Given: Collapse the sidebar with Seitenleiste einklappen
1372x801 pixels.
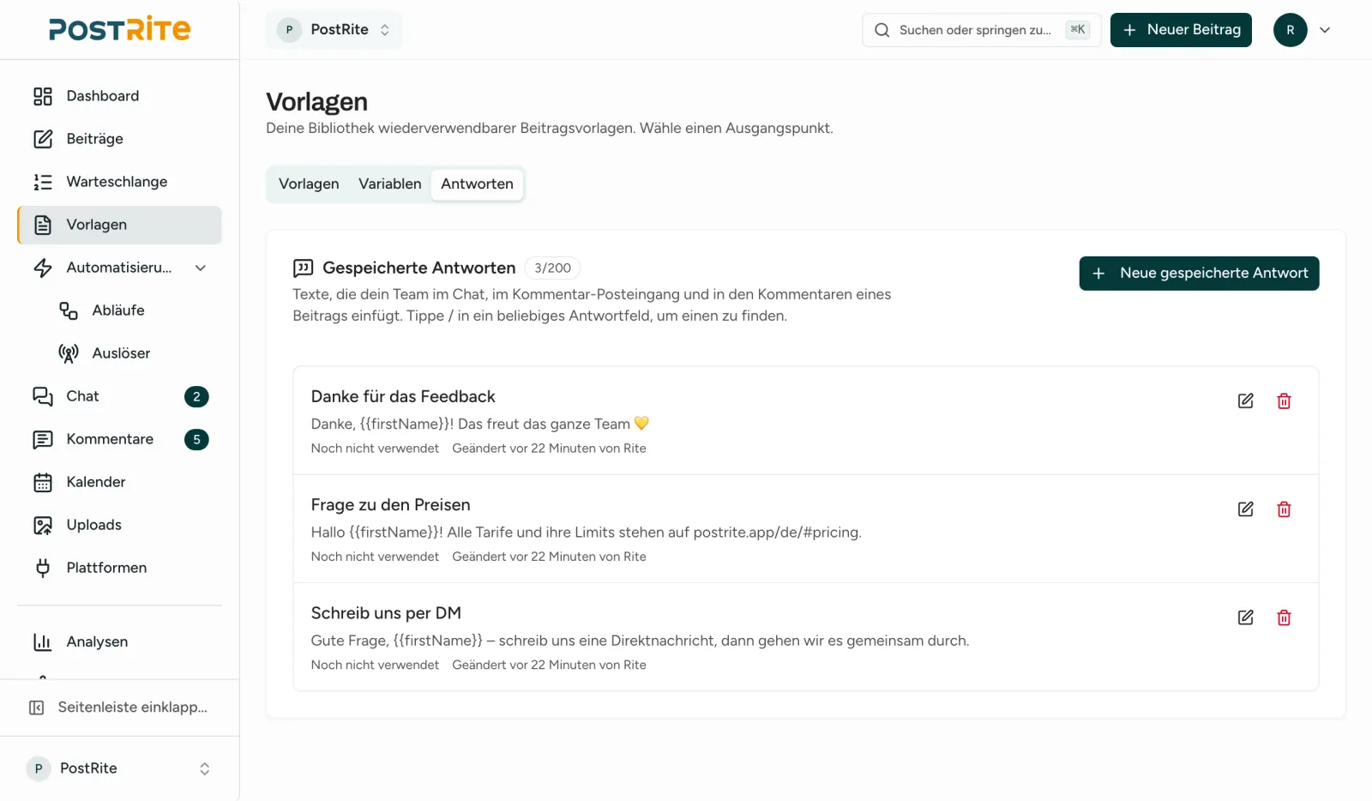Looking at the screenshot, I should click(x=119, y=708).
